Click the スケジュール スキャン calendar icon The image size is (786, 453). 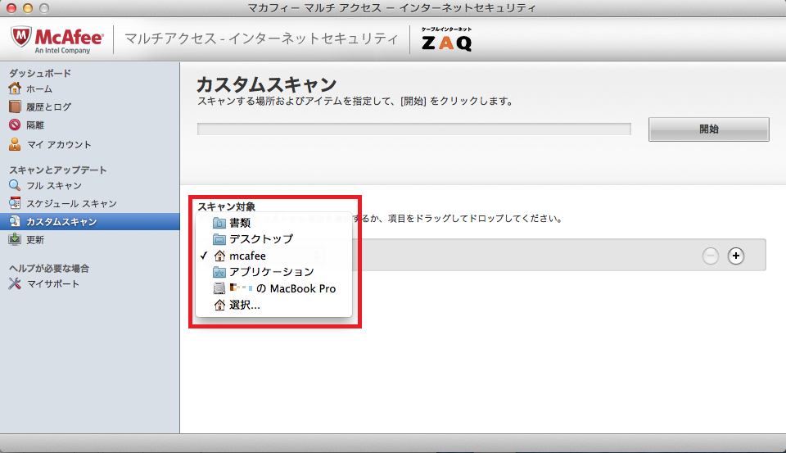15,203
